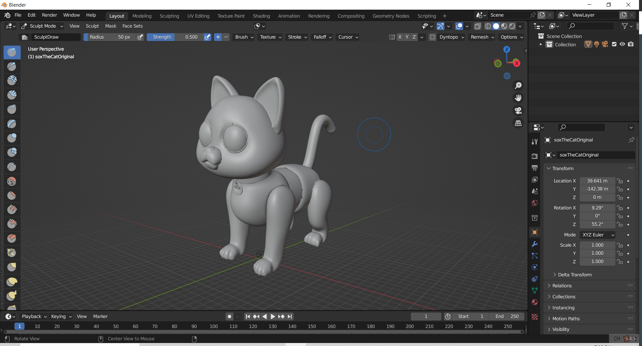Viewport: 642px width, 346px height.
Task: Expand the Collection item in the outliner
Action: click(540, 44)
